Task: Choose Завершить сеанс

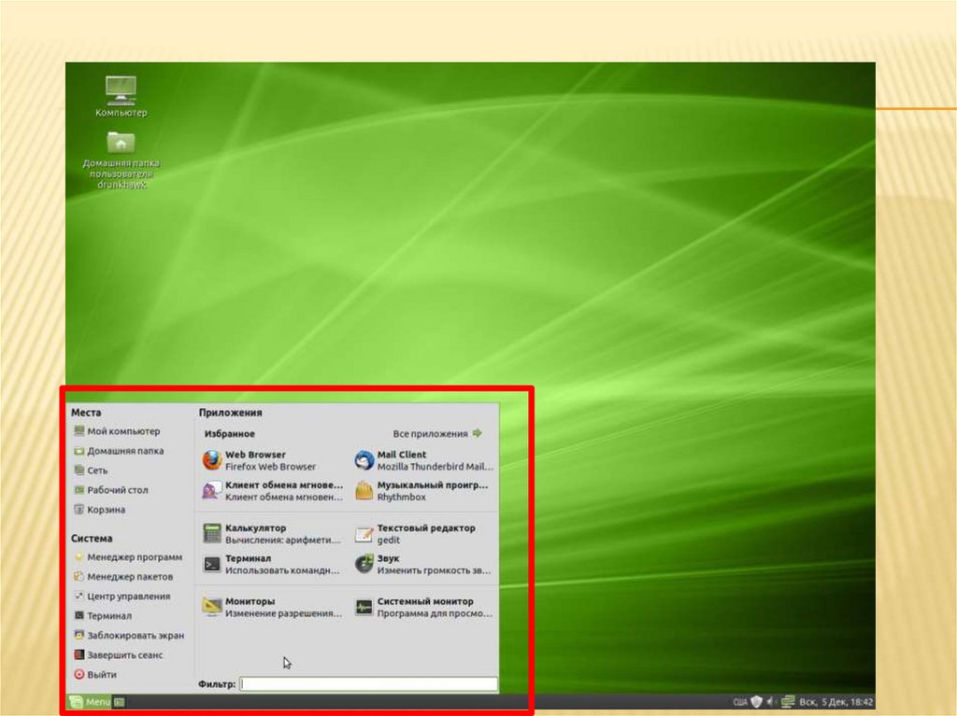Action: click(x=118, y=654)
